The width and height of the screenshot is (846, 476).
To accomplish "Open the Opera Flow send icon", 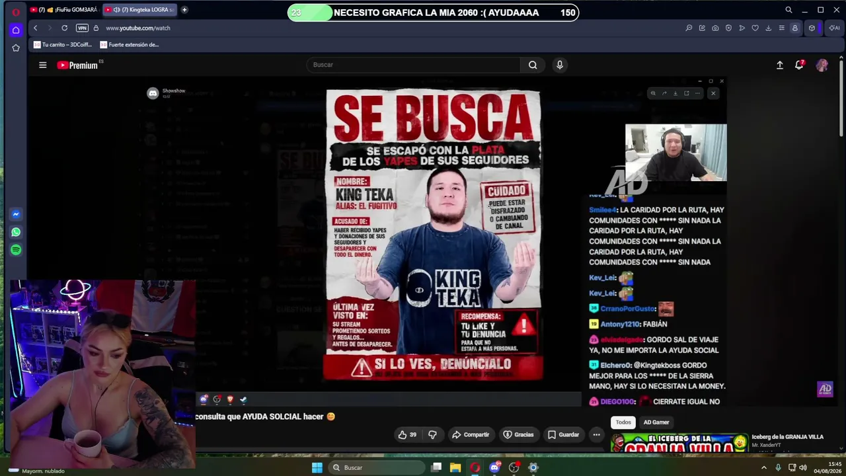I will pos(742,28).
